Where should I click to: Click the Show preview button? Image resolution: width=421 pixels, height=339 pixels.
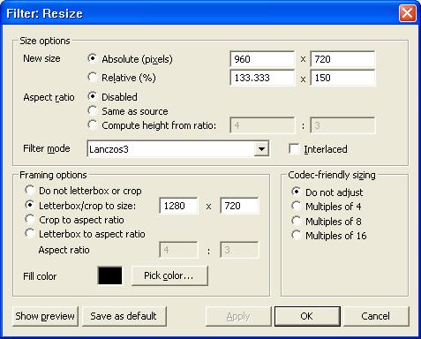point(45,316)
